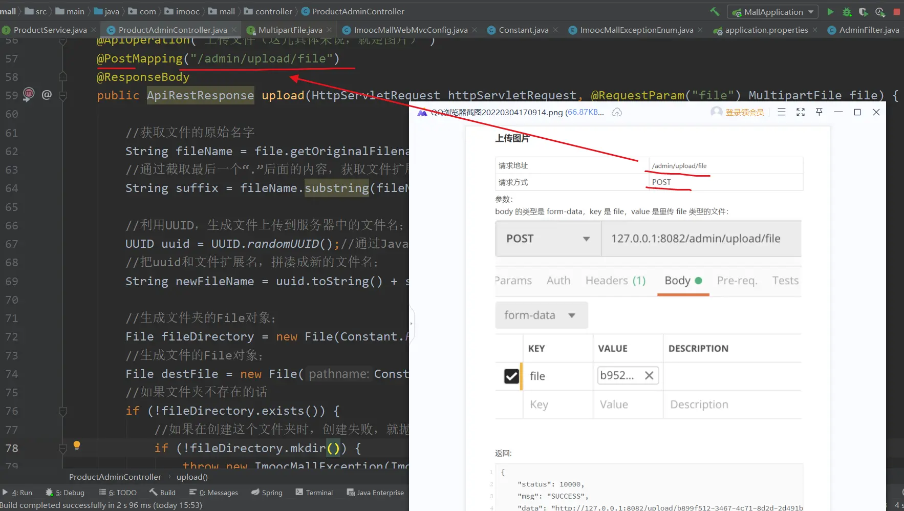Viewport: 904px width, 511px height.
Task: Open the POST method dropdown
Action: point(586,239)
